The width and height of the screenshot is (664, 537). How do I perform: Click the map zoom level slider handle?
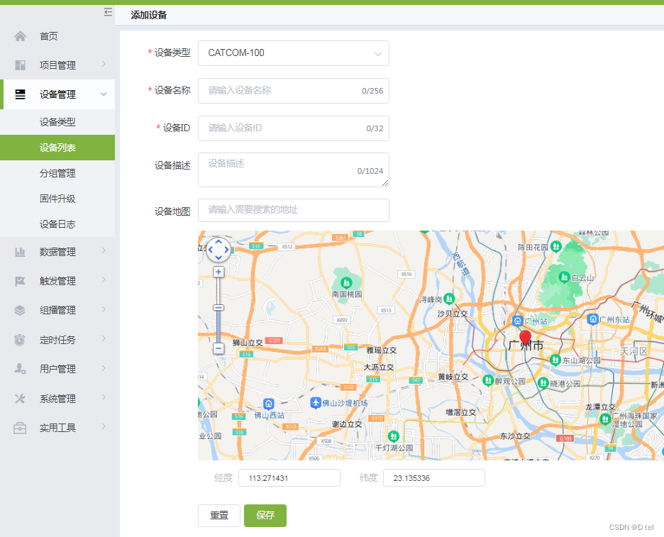click(x=218, y=308)
